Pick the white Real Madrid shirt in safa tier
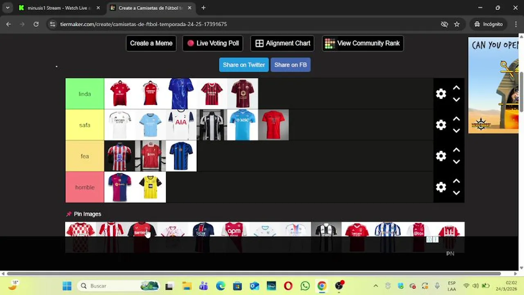 (120, 125)
